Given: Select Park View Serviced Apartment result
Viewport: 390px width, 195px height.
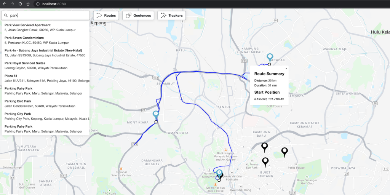Looking at the screenshot, I should tap(46, 27).
